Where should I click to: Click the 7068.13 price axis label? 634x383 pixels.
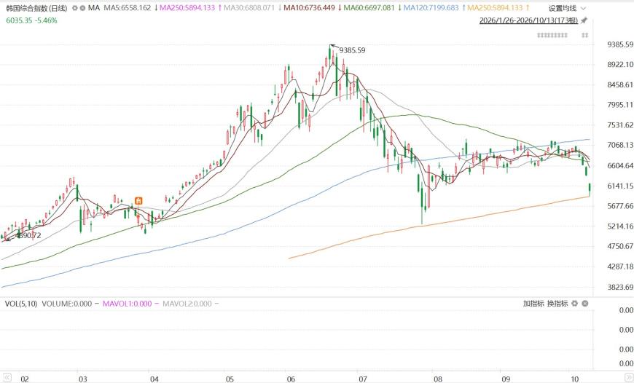(x=620, y=145)
